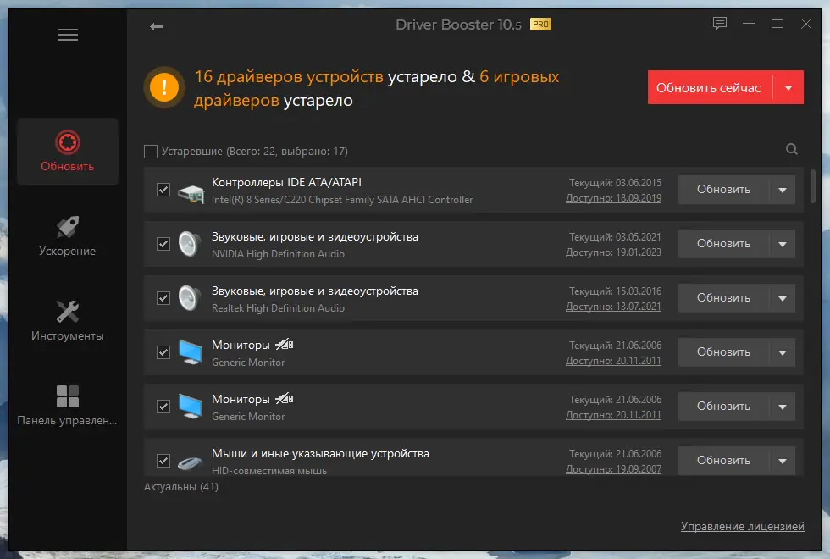Click the 16 драйверов устройств headline

click(x=289, y=77)
